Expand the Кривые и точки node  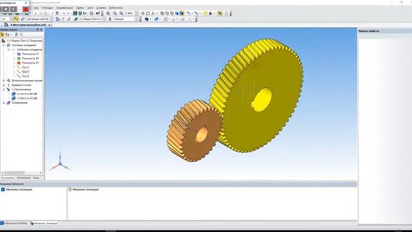(x=4, y=85)
